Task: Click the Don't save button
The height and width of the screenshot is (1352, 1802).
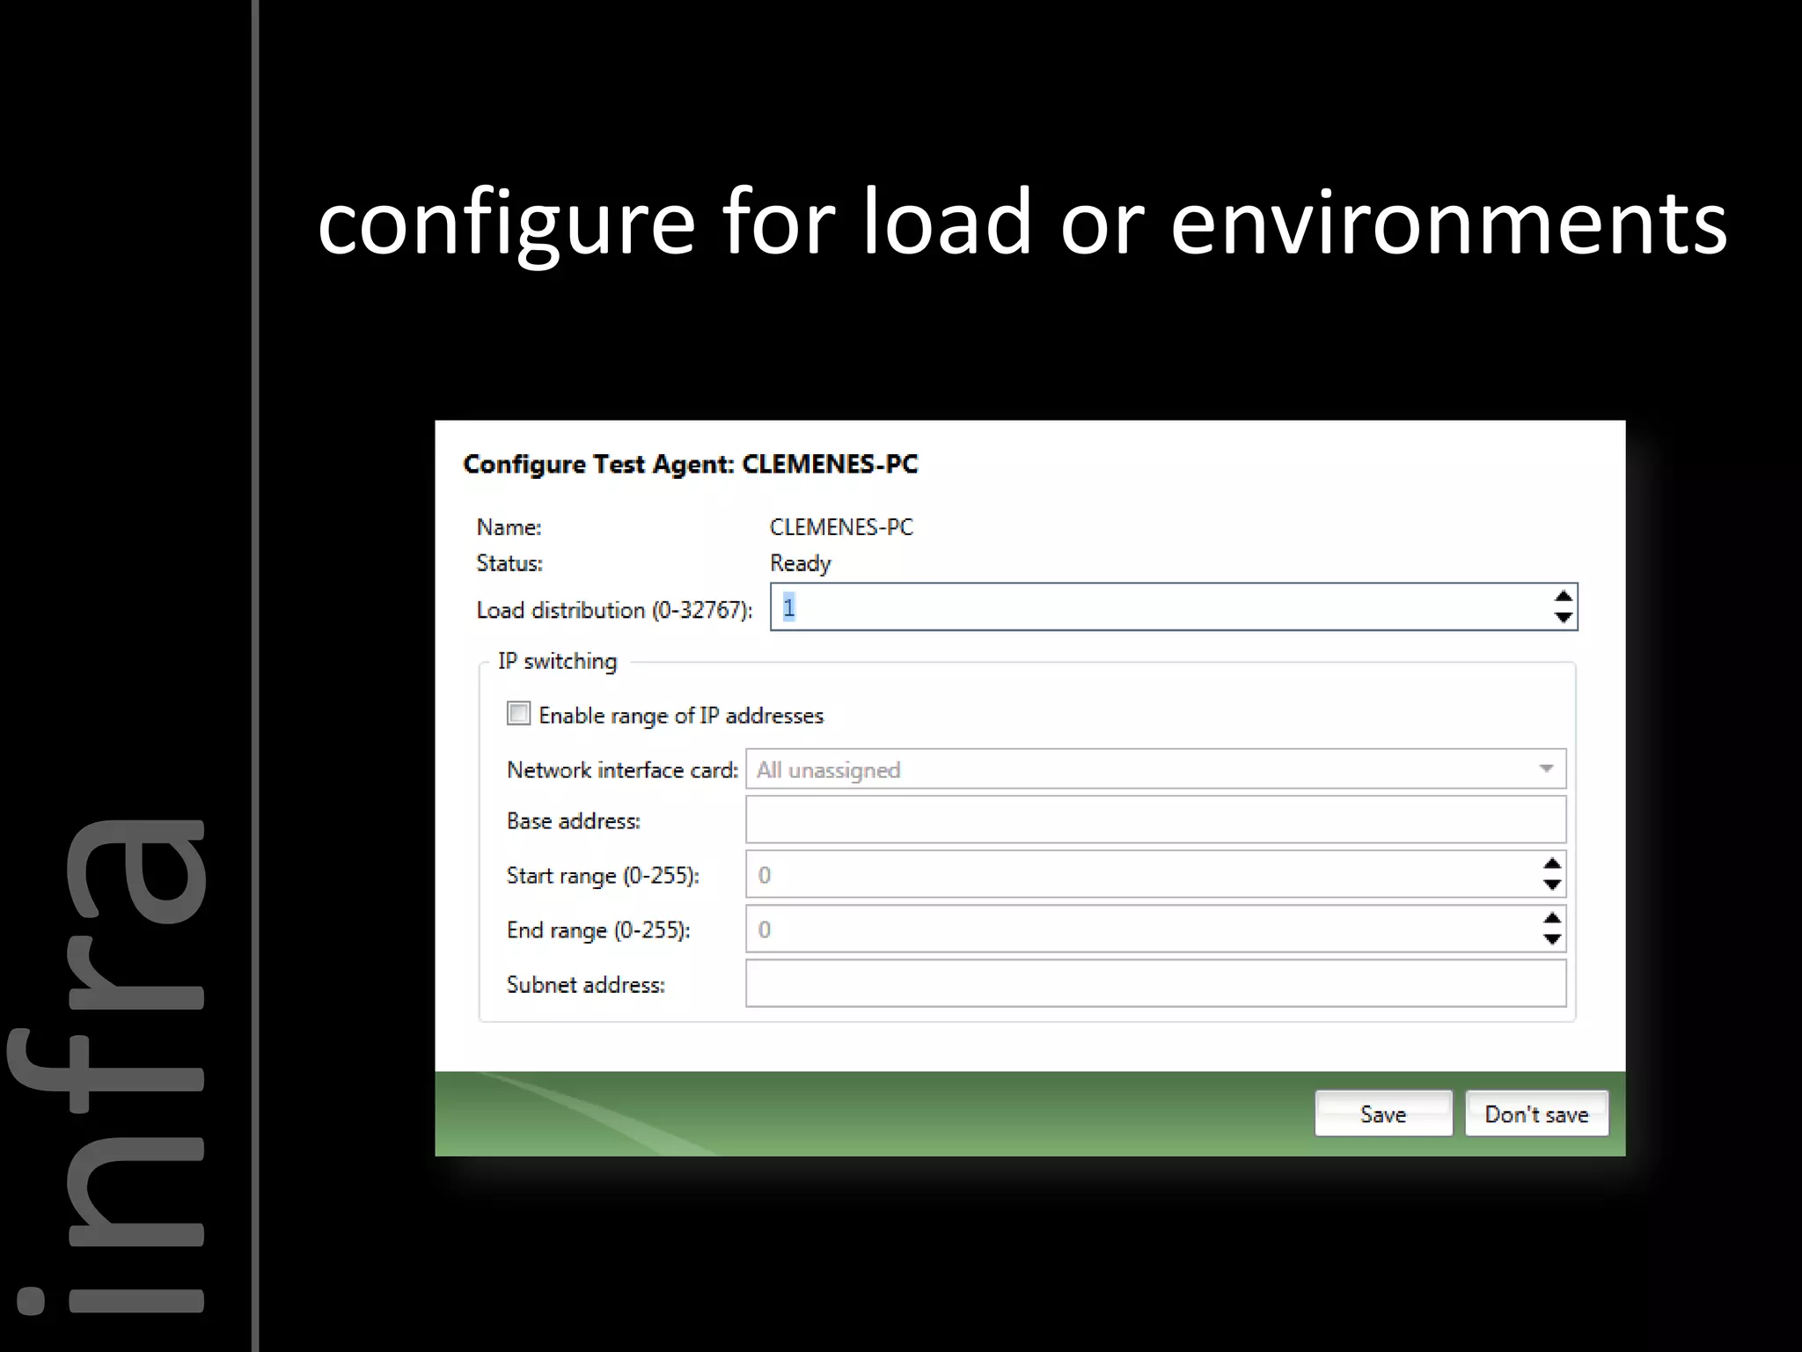Action: click(x=1536, y=1113)
